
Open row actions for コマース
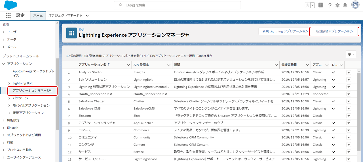point(349,130)
